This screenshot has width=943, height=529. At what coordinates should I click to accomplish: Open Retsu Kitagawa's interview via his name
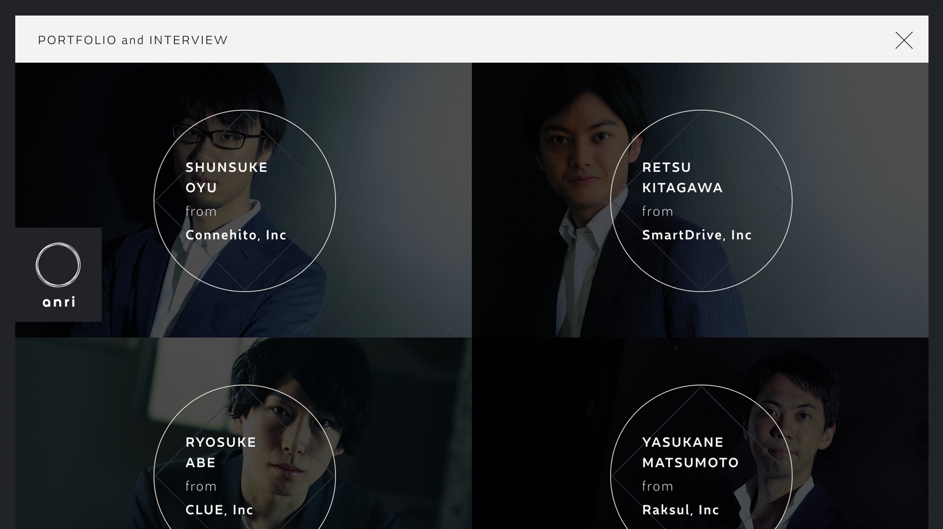coord(682,177)
